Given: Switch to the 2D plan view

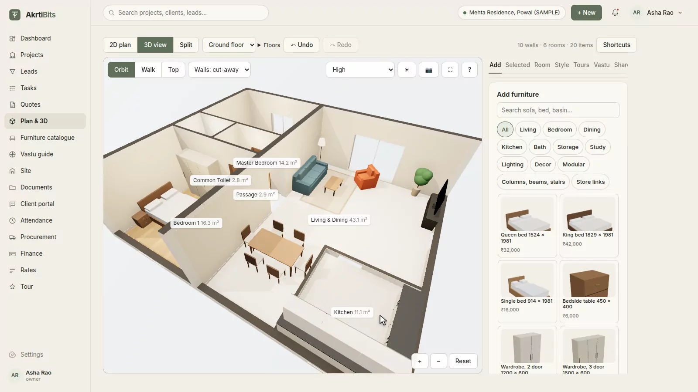Looking at the screenshot, I should [x=120, y=45].
